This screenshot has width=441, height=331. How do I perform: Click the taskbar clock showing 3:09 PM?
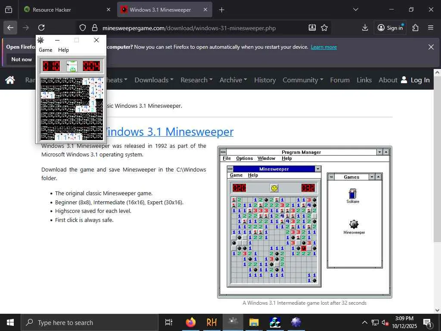(x=404, y=322)
